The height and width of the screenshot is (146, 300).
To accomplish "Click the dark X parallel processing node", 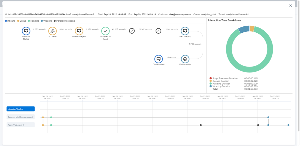I will [x=158, y=31].
